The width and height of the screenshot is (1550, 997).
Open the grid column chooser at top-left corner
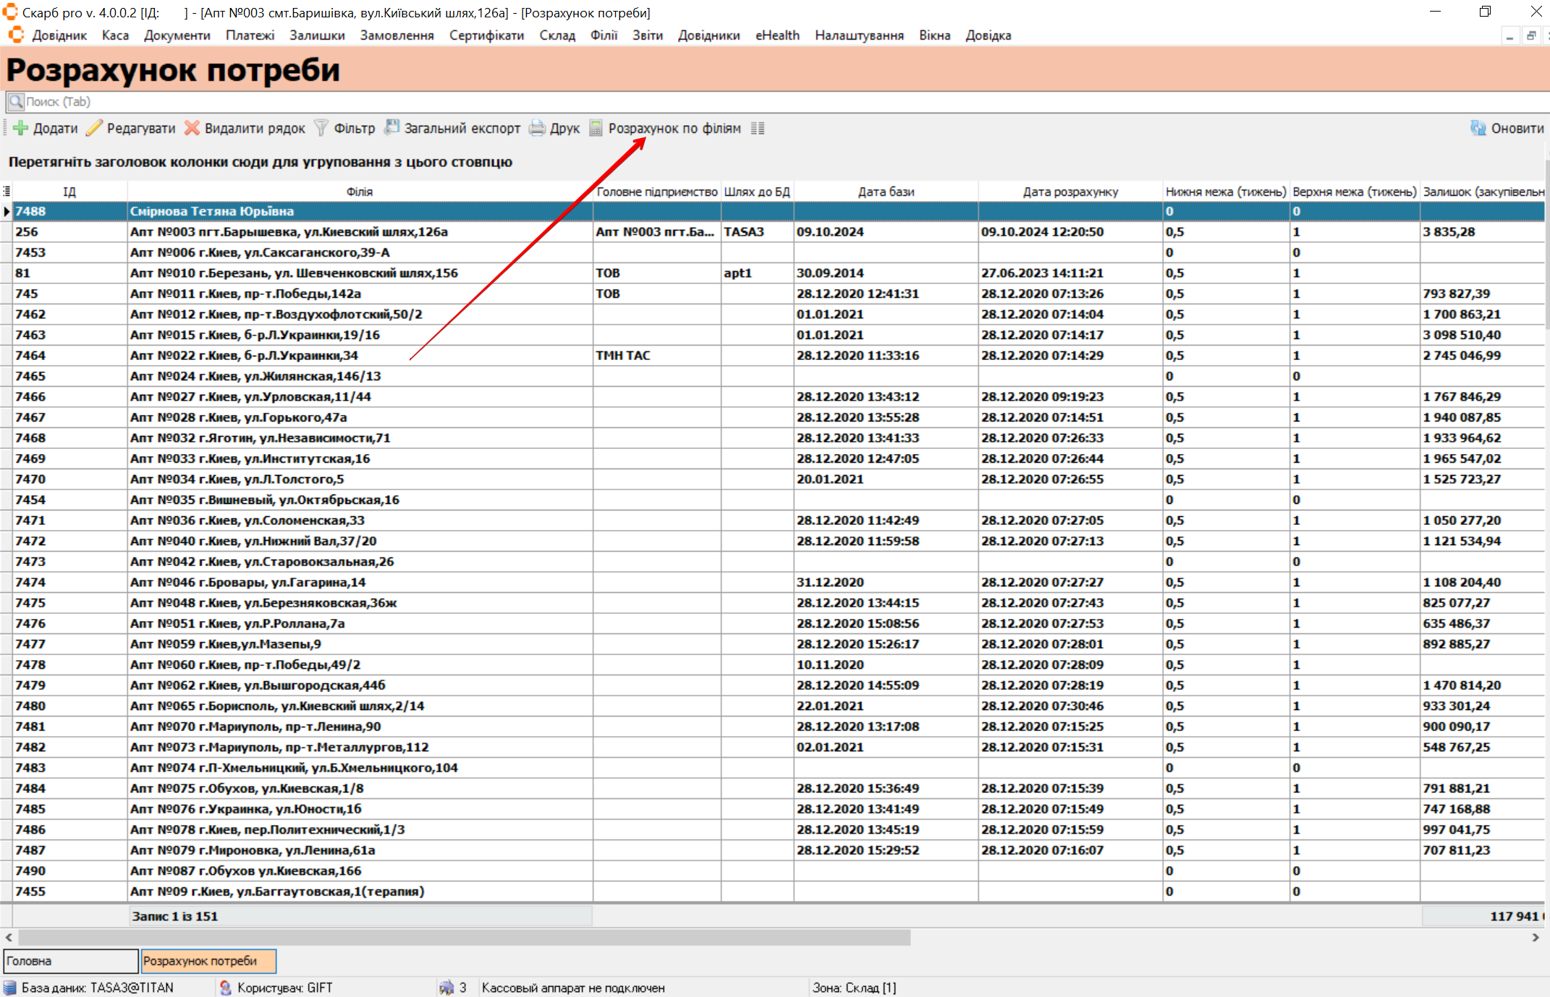pos(7,191)
